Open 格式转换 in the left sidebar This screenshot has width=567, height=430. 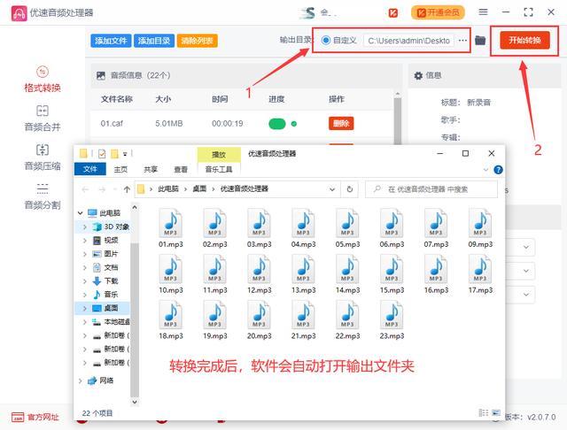click(x=43, y=79)
